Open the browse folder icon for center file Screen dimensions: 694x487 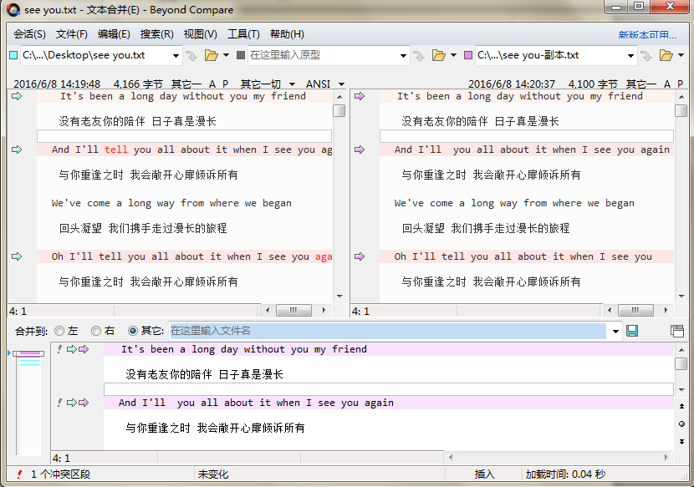click(438, 56)
